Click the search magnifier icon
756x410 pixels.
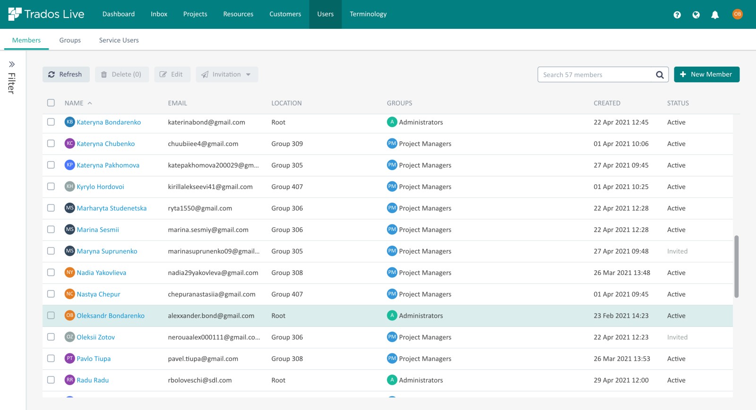(660, 75)
